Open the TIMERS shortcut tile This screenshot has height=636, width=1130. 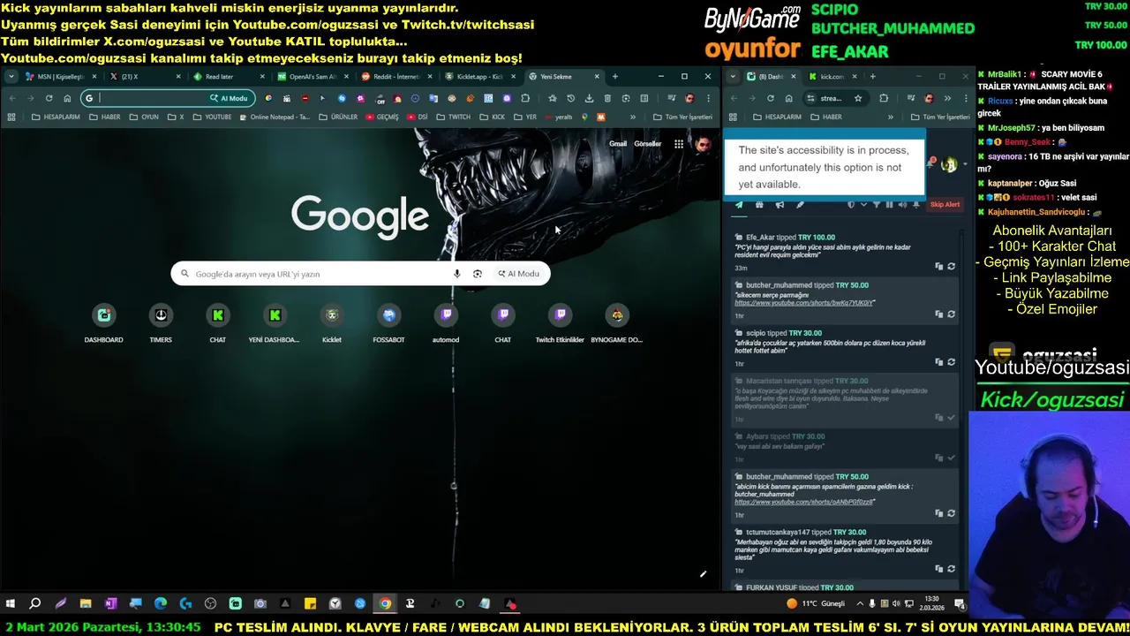coord(161,323)
